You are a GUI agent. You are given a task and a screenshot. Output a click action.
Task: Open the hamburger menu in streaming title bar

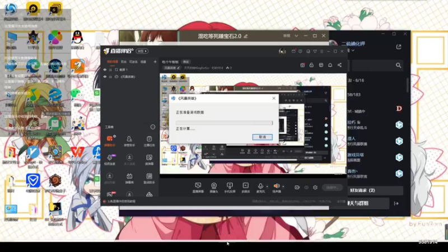321,52
